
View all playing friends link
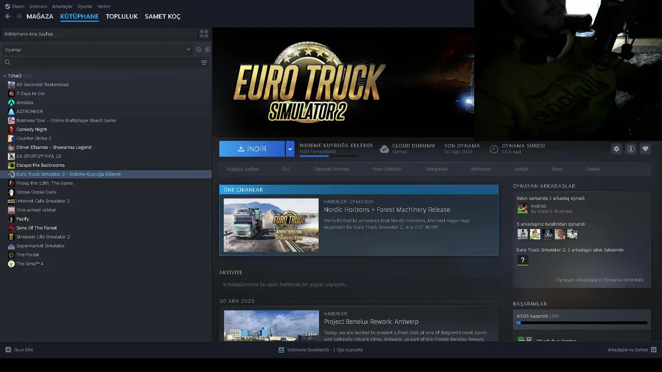click(x=599, y=280)
